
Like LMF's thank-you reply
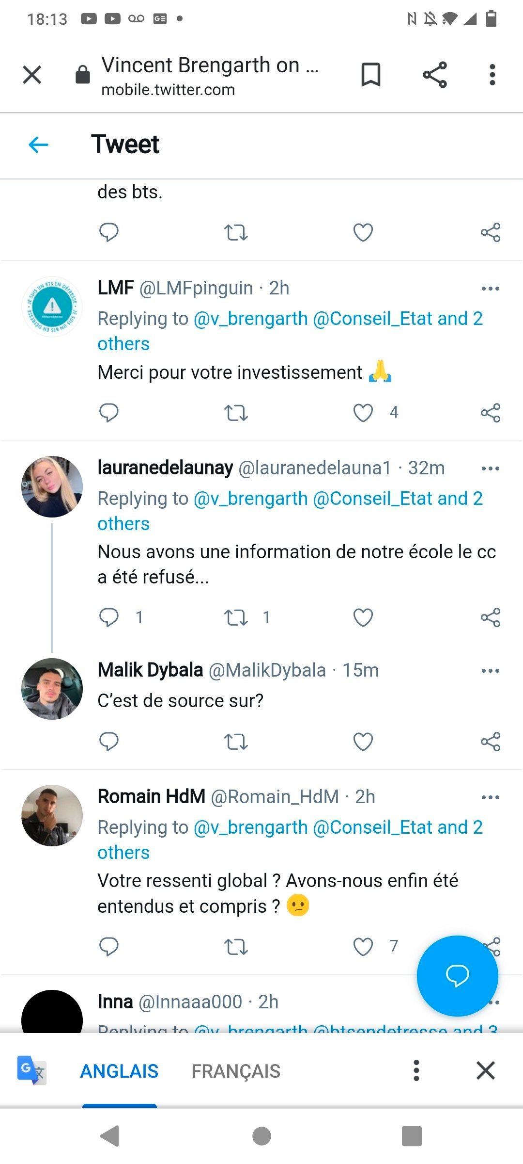(x=363, y=413)
